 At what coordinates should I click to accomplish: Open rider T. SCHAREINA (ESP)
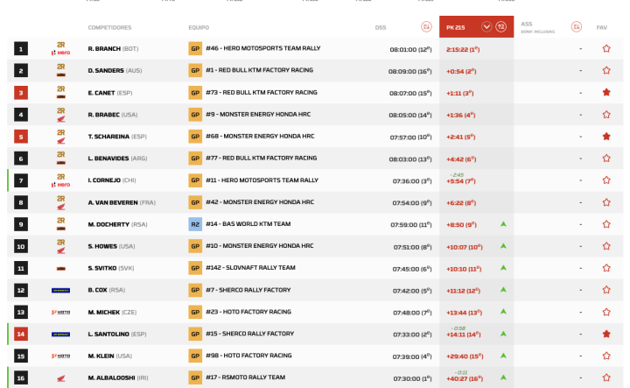pos(117,137)
